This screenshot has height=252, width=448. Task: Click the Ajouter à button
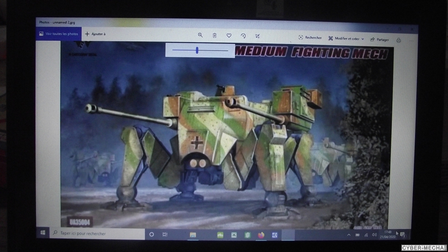coord(95,34)
